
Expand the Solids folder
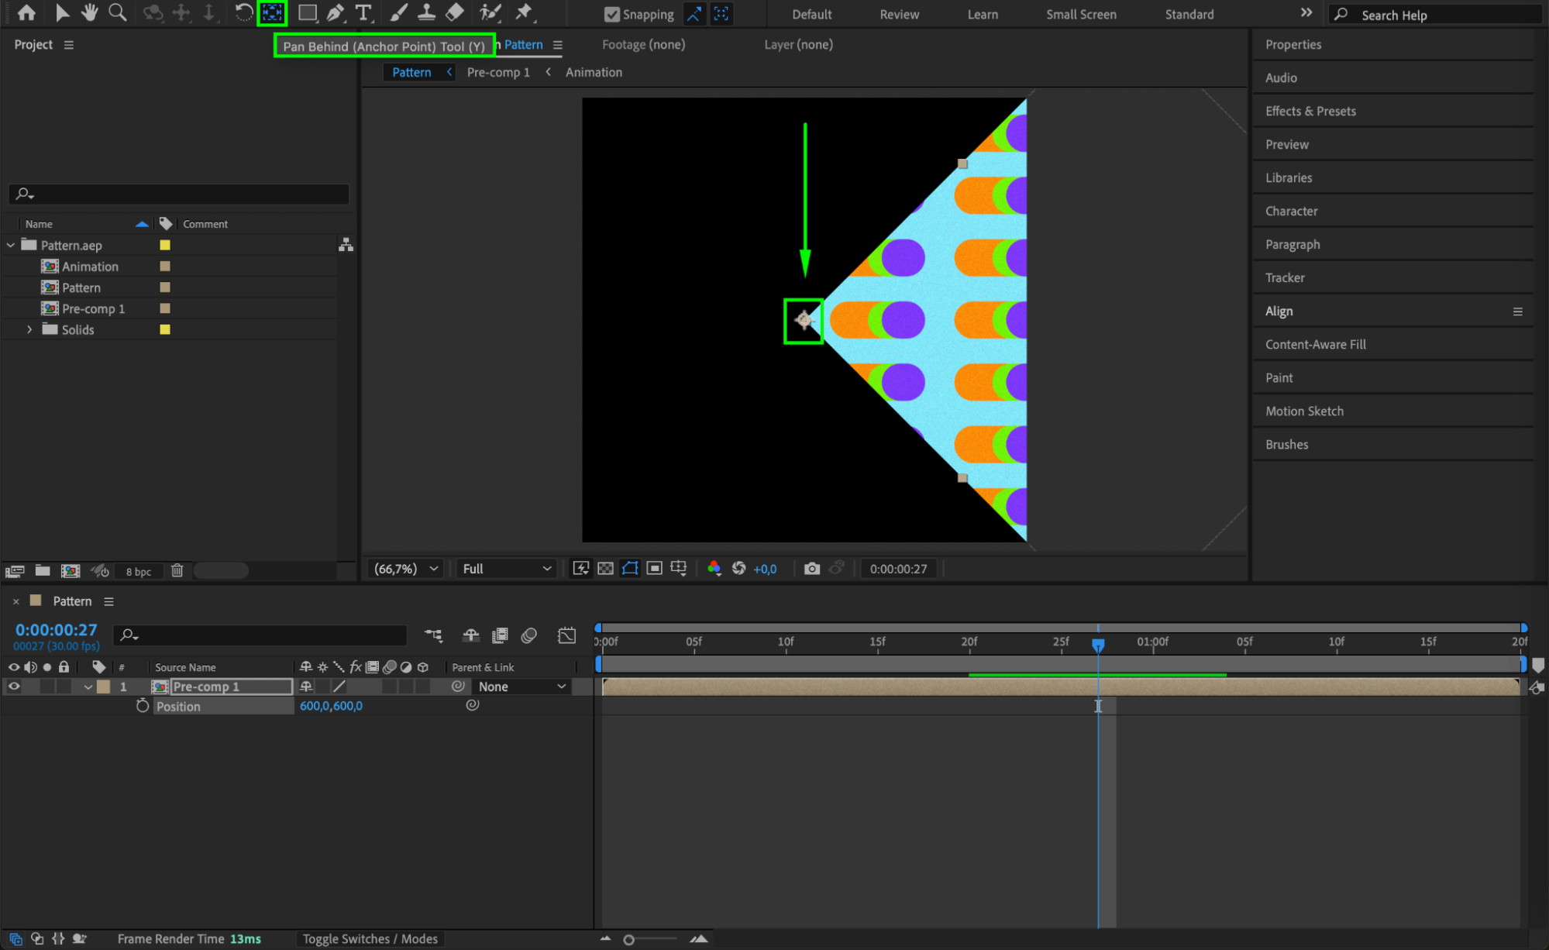pyautogui.click(x=29, y=329)
